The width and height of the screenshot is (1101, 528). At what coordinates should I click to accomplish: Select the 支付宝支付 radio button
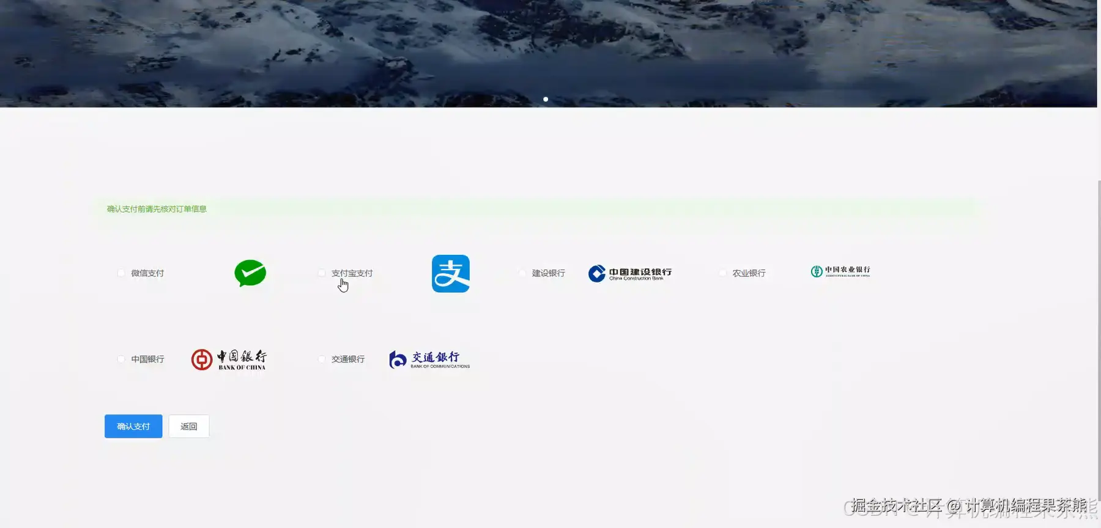point(322,273)
